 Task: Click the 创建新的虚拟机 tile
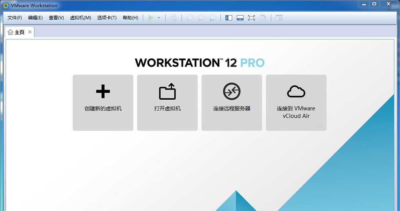103,102
